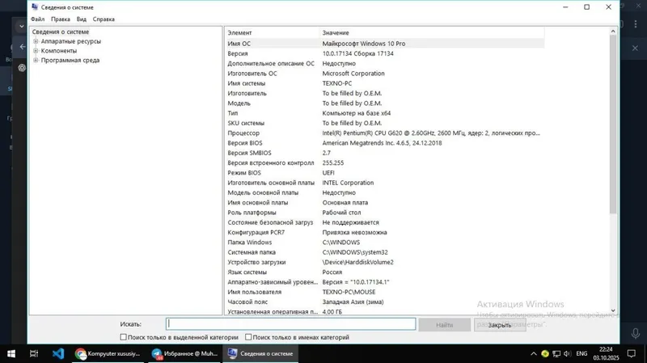Image resolution: width=647 pixels, height=363 pixels.
Task: Open the Правка menu
Action: [x=60, y=19]
